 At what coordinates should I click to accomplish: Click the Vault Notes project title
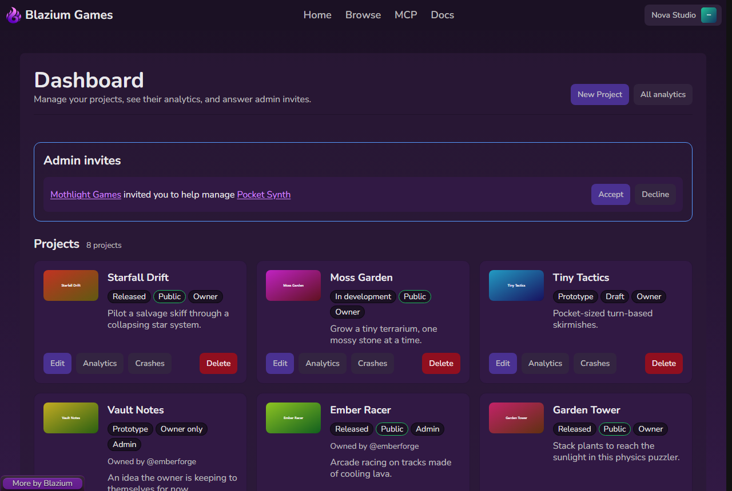pos(136,410)
